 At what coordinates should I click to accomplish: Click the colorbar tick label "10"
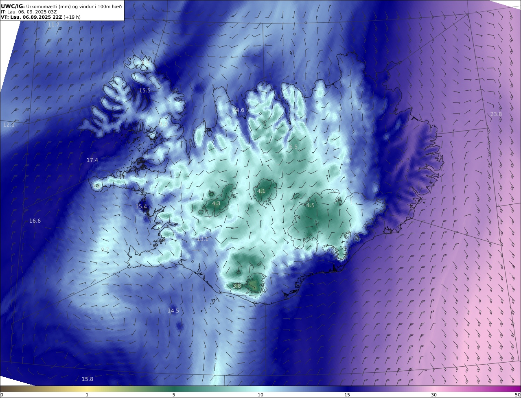point(260,395)
